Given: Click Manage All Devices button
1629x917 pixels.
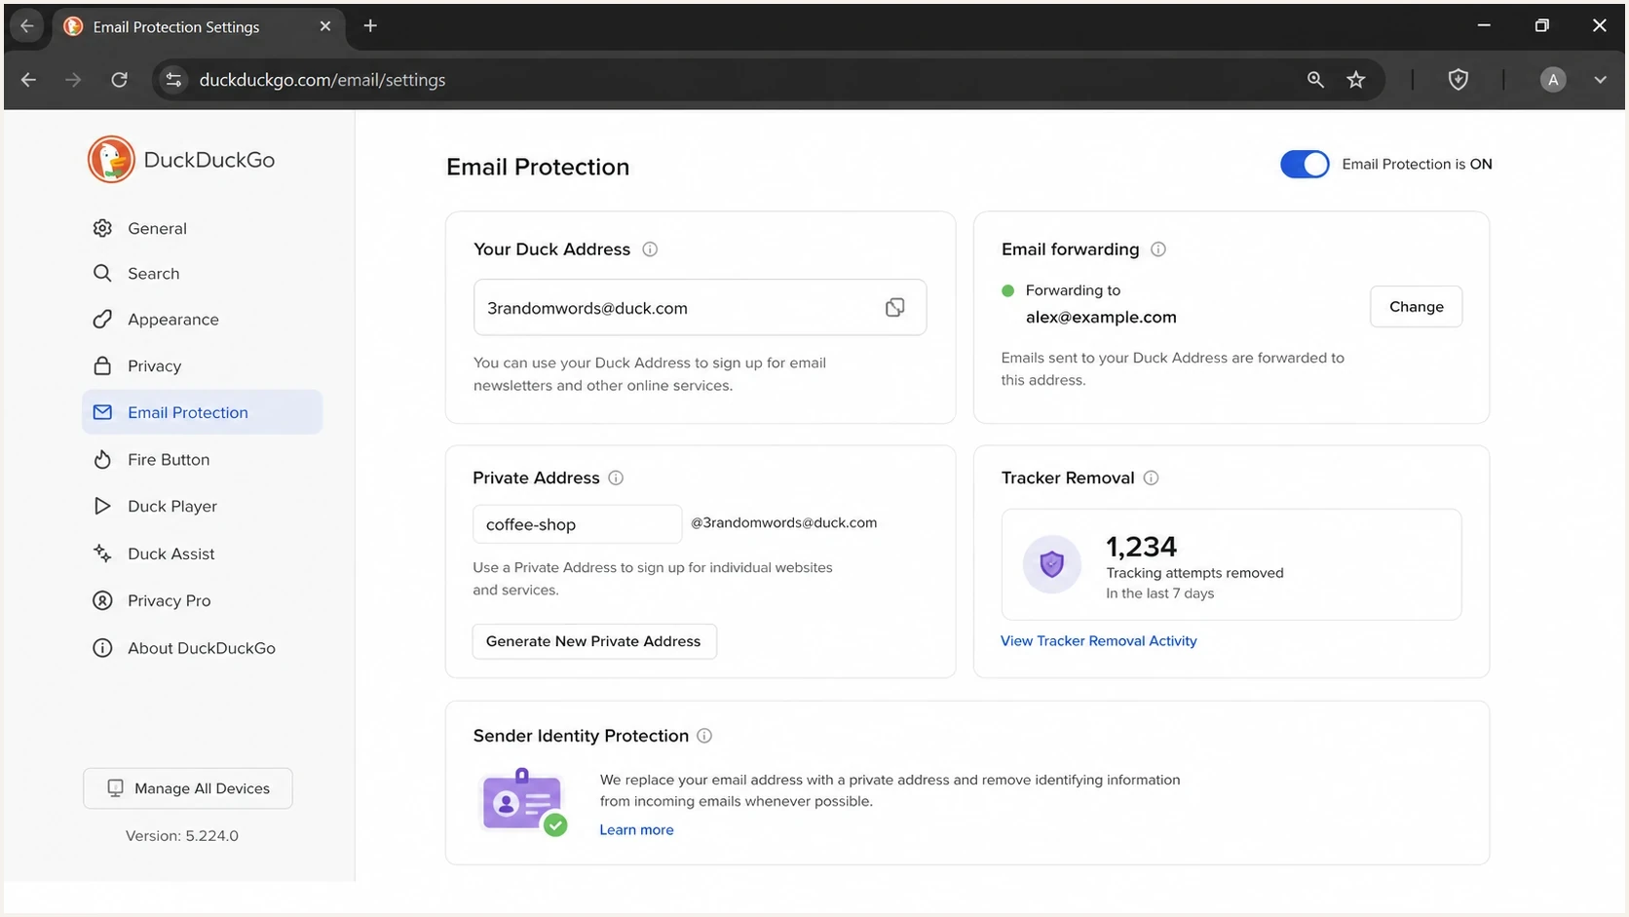Looking at the screenshot, I should click(x=188, y=788).
